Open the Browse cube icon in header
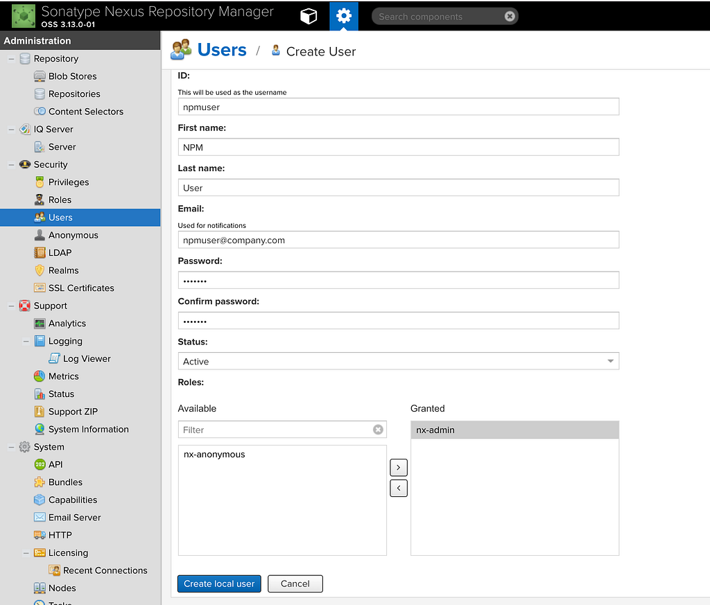Viewport: 710px width, 605px height. [x=309, y=17]
